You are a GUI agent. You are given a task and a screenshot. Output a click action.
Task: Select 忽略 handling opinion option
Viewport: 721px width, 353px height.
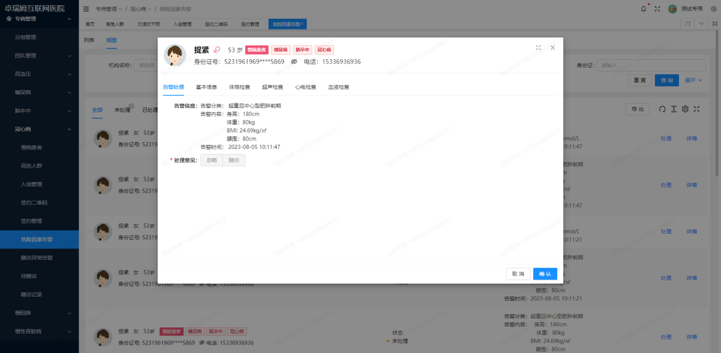(x=212, y=160)
